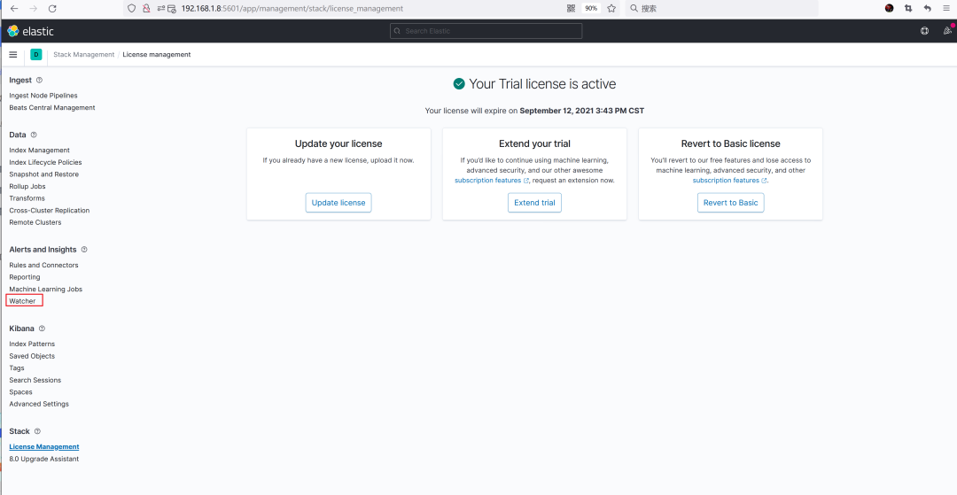Click help icon beside Alerts and Insights
The width and height of the screenshot is (957, 495).
point(84,250)
